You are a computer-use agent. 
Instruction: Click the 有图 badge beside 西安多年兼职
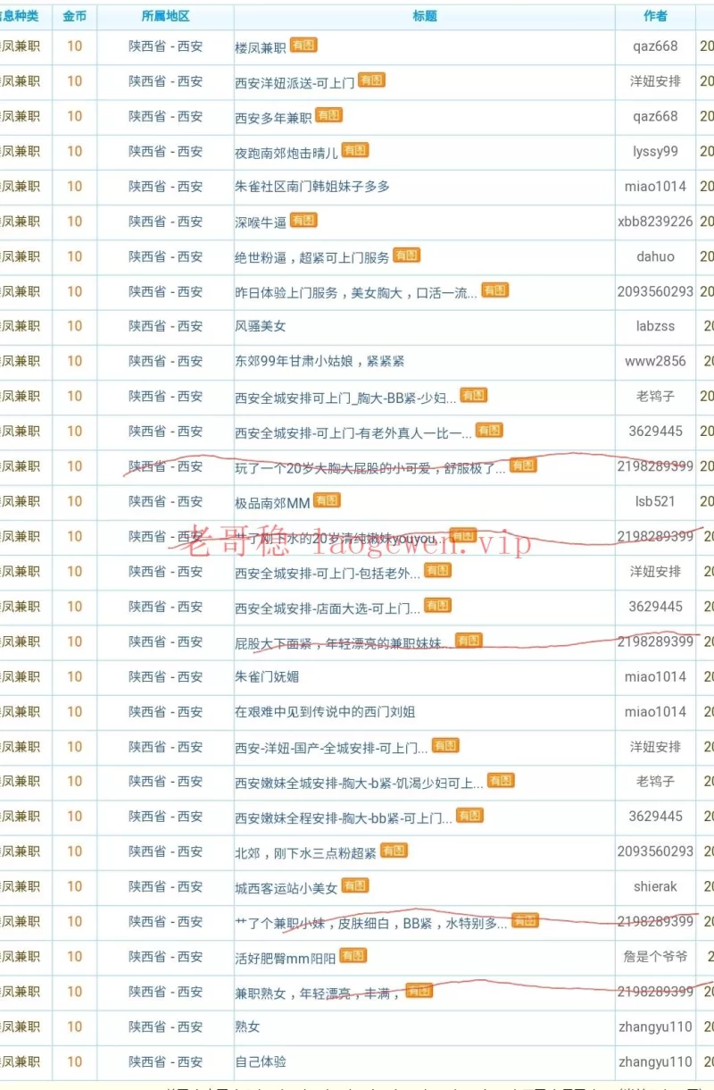pyautogui.click(x=328, y=115)
